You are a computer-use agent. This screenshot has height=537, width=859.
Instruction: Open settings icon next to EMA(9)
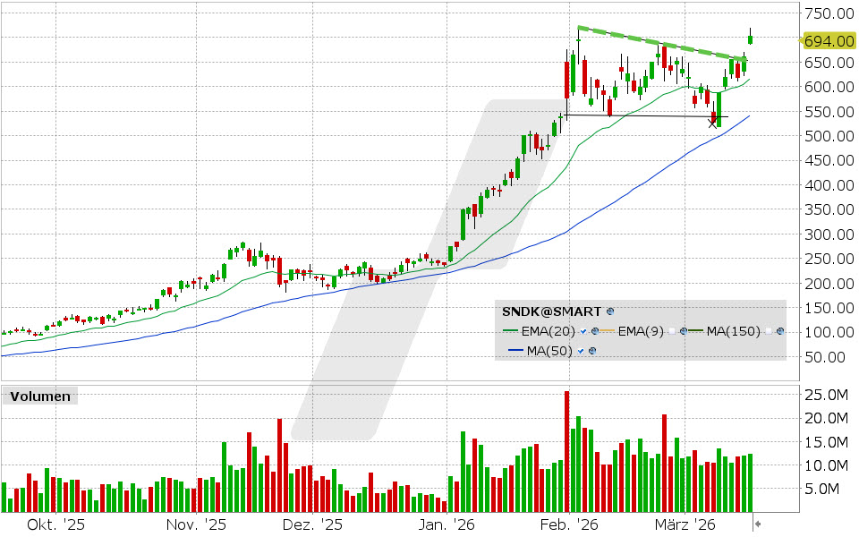684,331
